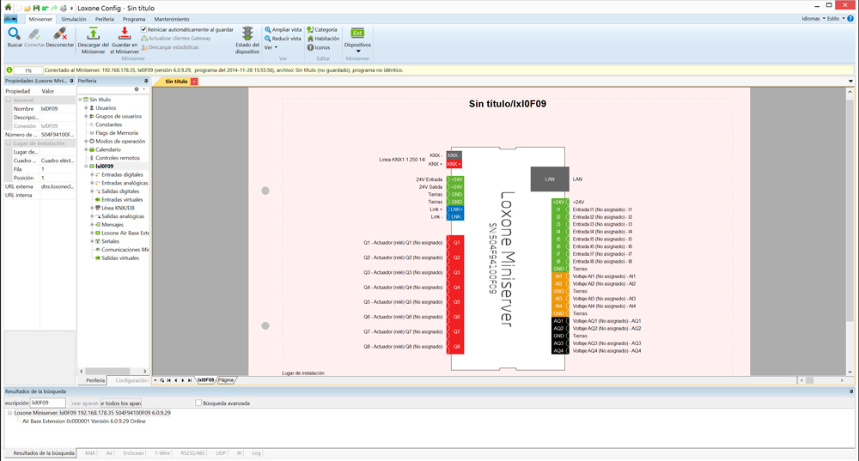Click the red Q1 relay output block
Viewport: 859px width, 461px height.
click(x=456, y=243)
